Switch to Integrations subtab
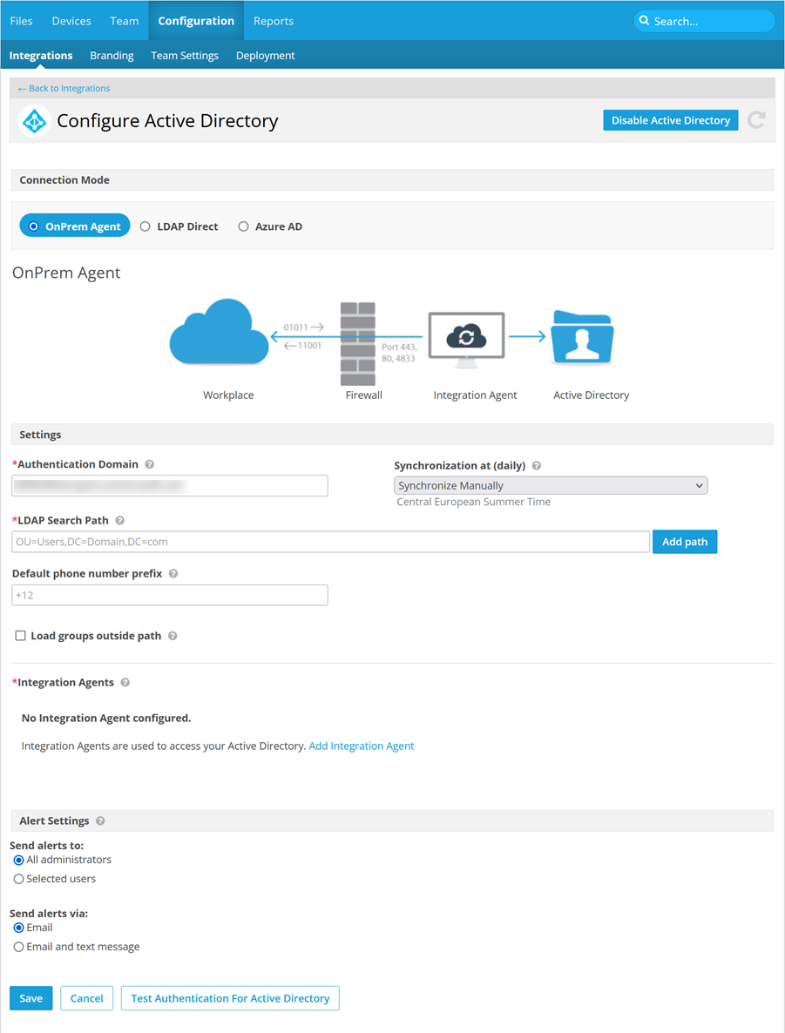This screenshot has width=785, height=1033. (x=41, y=56)
